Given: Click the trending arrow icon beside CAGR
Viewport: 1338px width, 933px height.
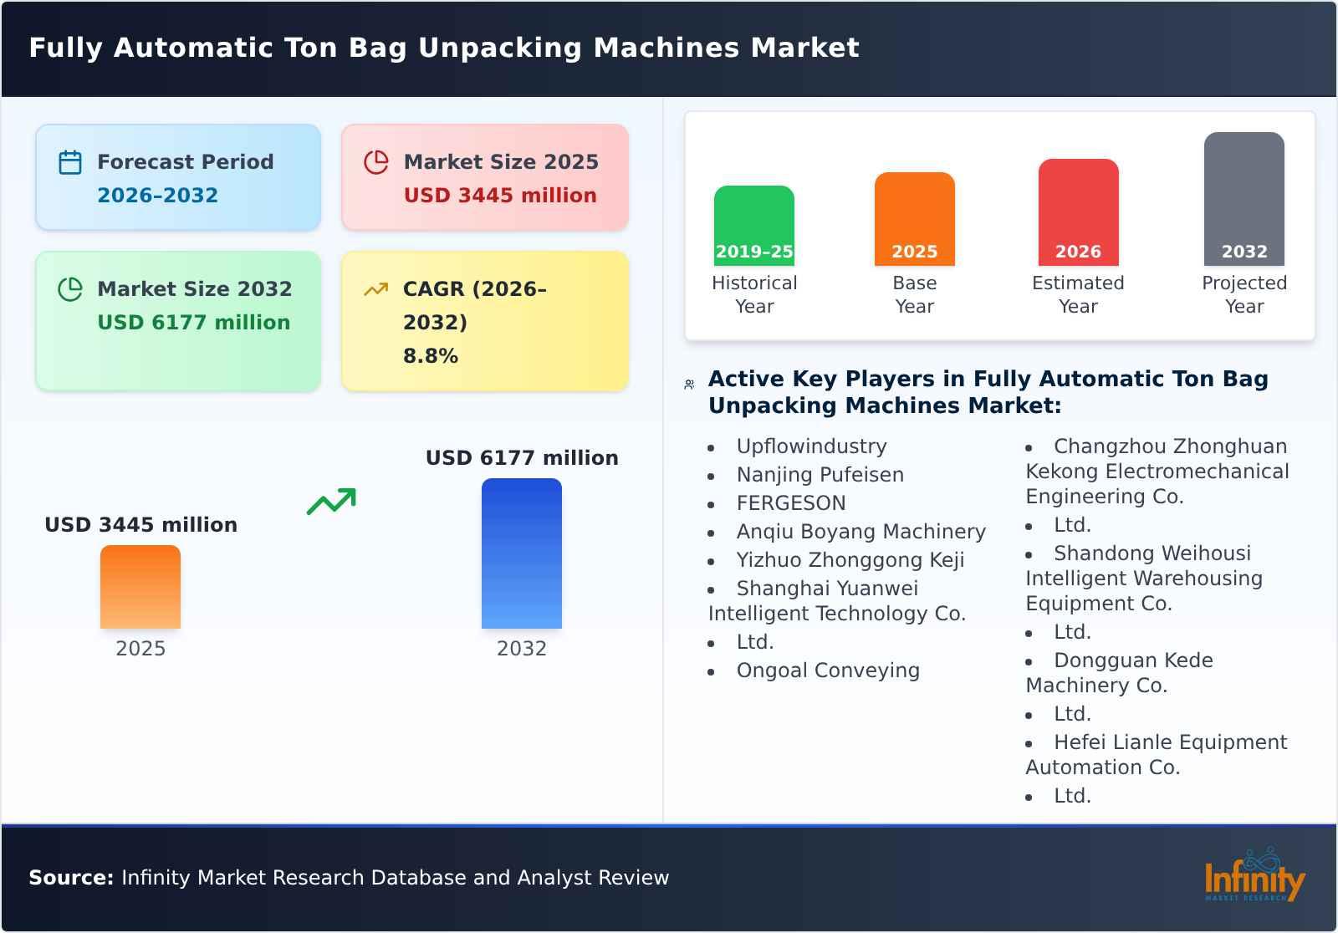Looking at the screenshot, I should (376, 289).
